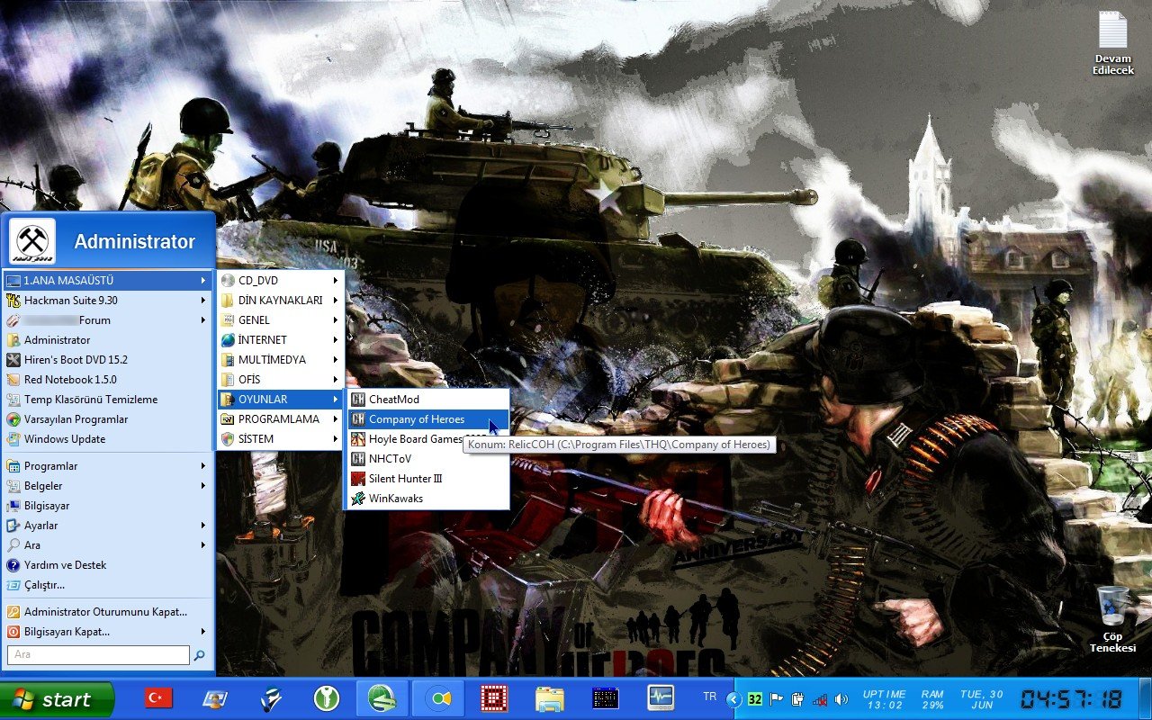Open Windows Update
The height and width of the screenshot is (720, 1152).
(107, 439)
